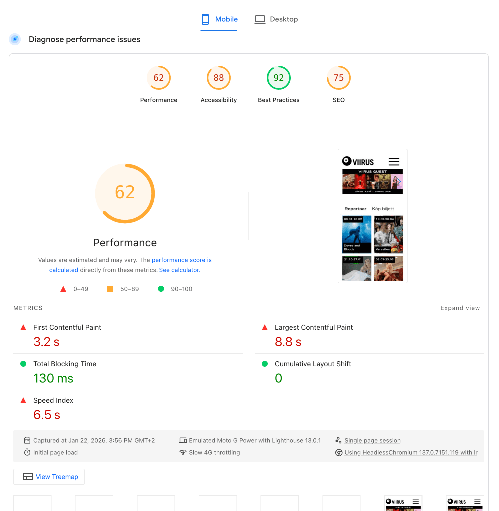Click the VIIRUS page screenshot thumbnail
This screenshot has height=511, width=499.
point(372,215)
